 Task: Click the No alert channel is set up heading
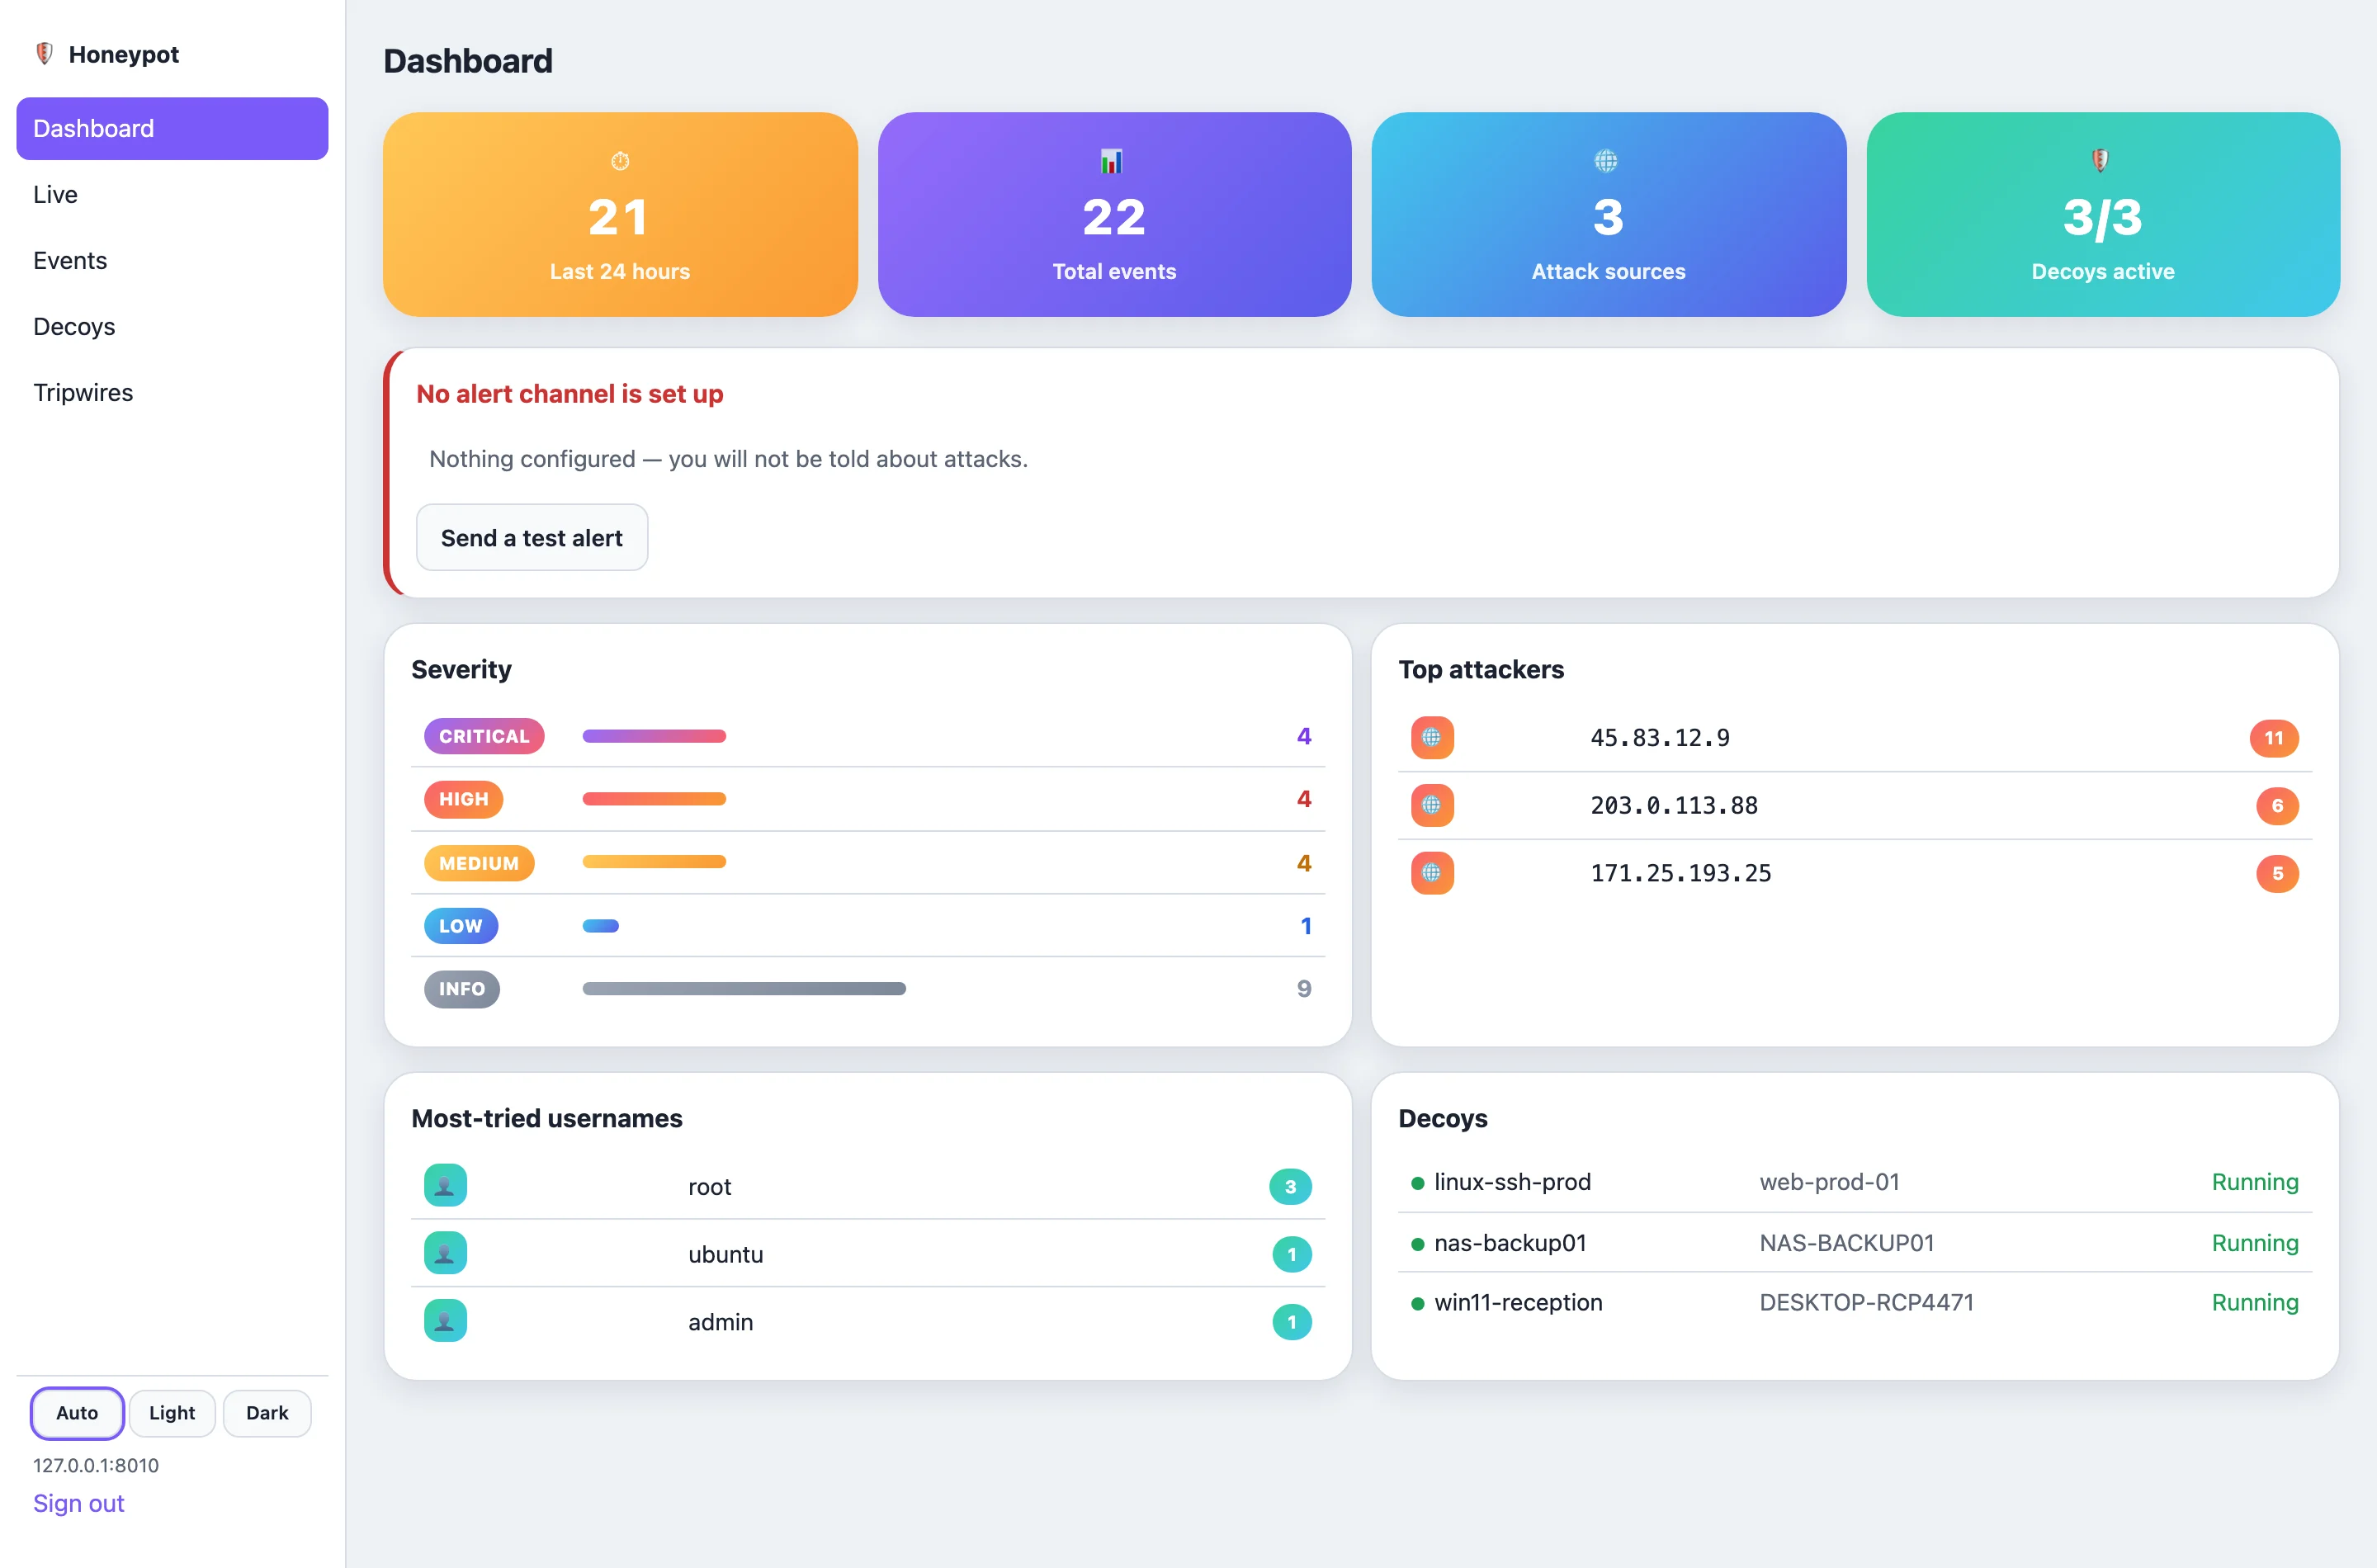click(570, 394)
